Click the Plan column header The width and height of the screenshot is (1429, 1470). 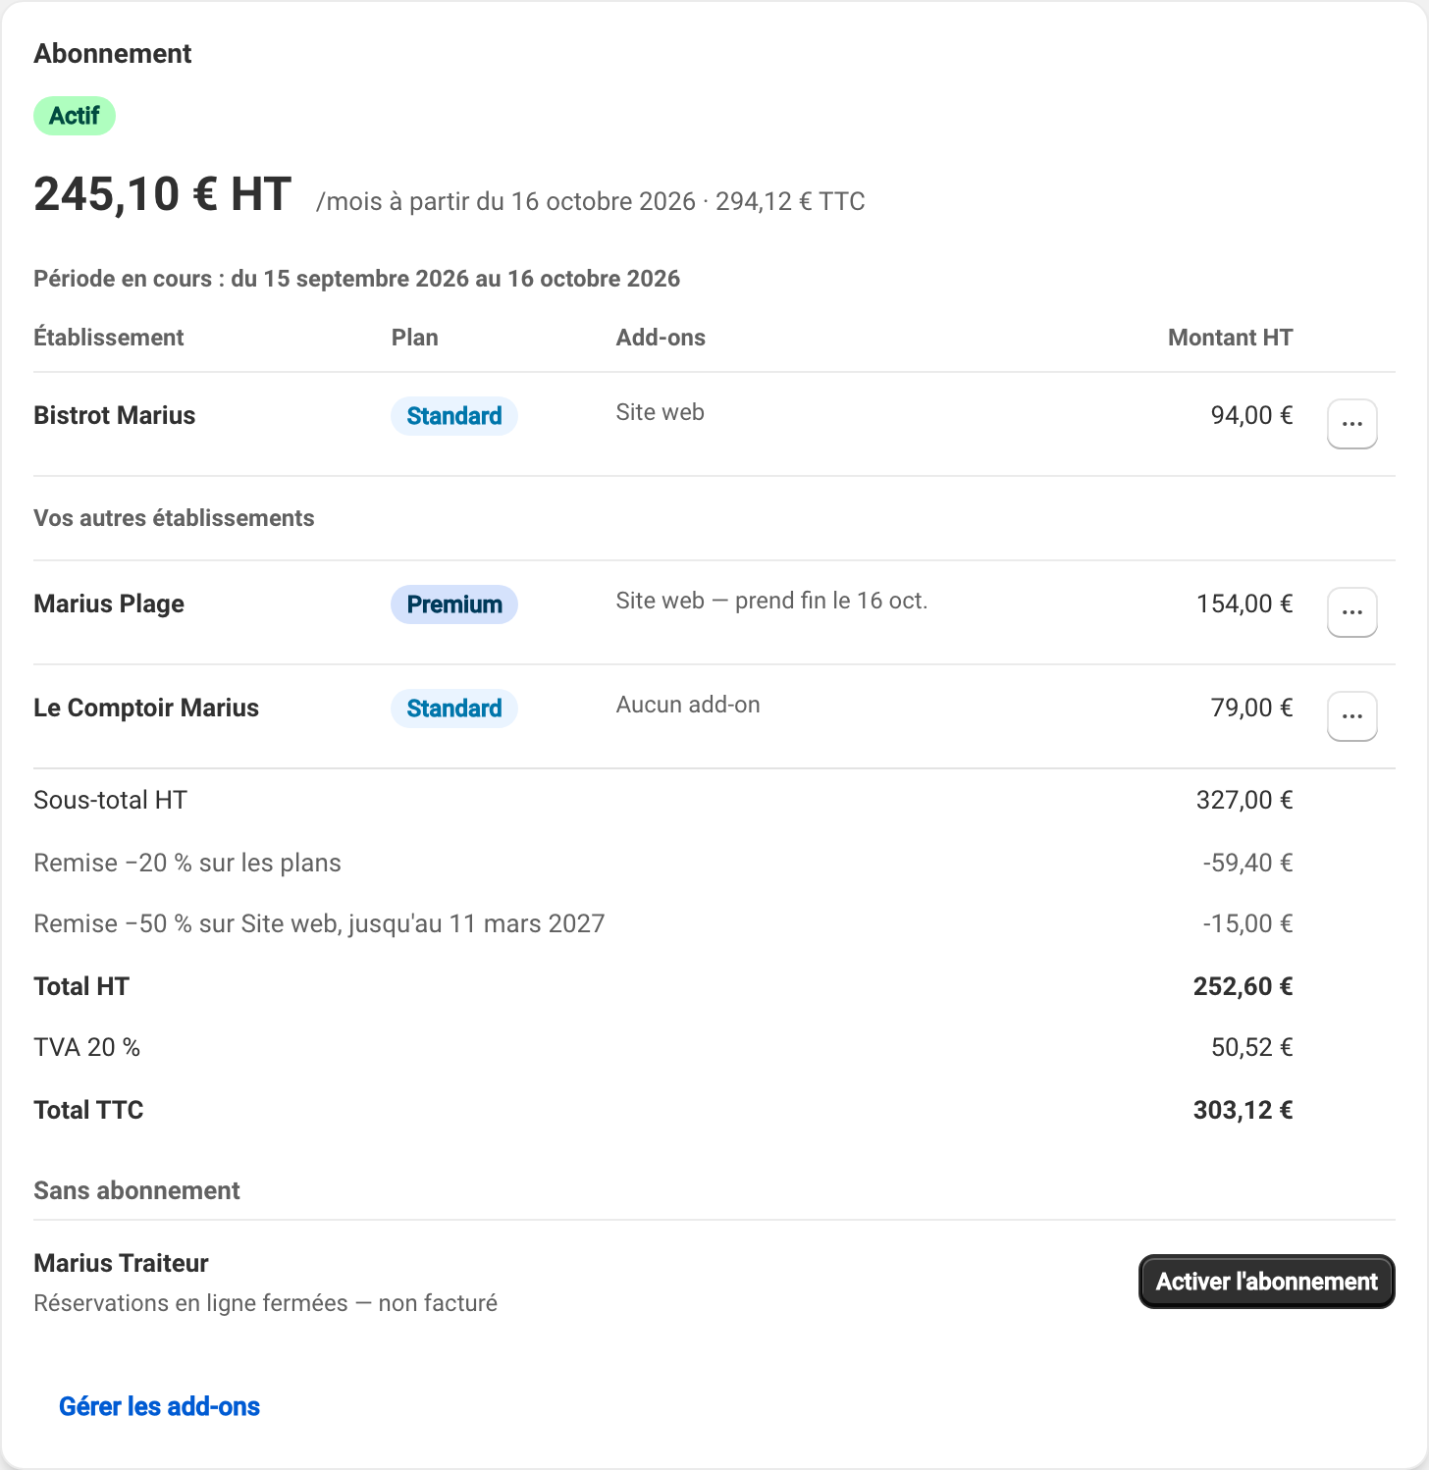pos(414,338)
